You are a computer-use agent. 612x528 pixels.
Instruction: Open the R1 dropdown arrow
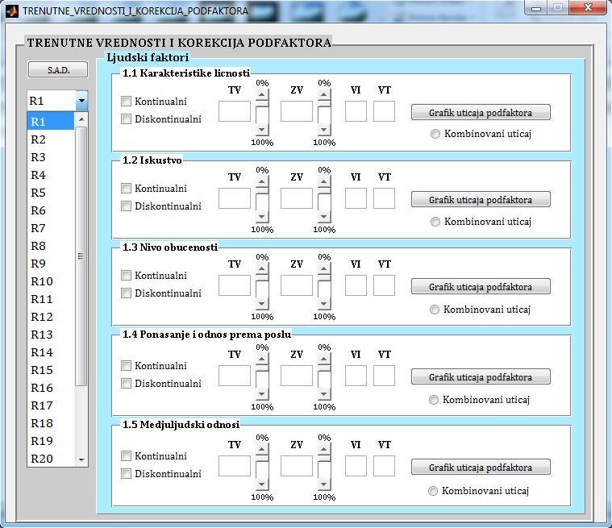pyautogui.click(x=81, y=101)
